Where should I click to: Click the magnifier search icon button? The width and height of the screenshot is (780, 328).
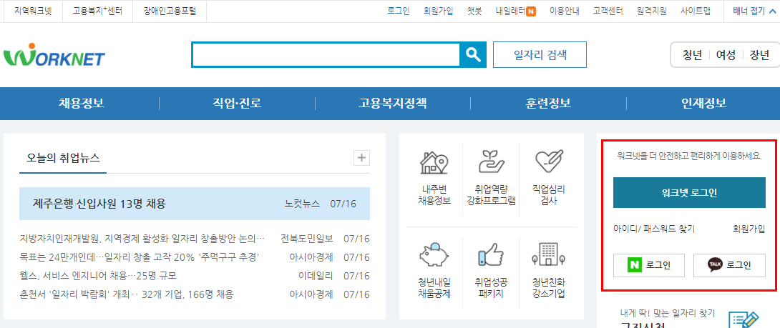tap(472, 54)
